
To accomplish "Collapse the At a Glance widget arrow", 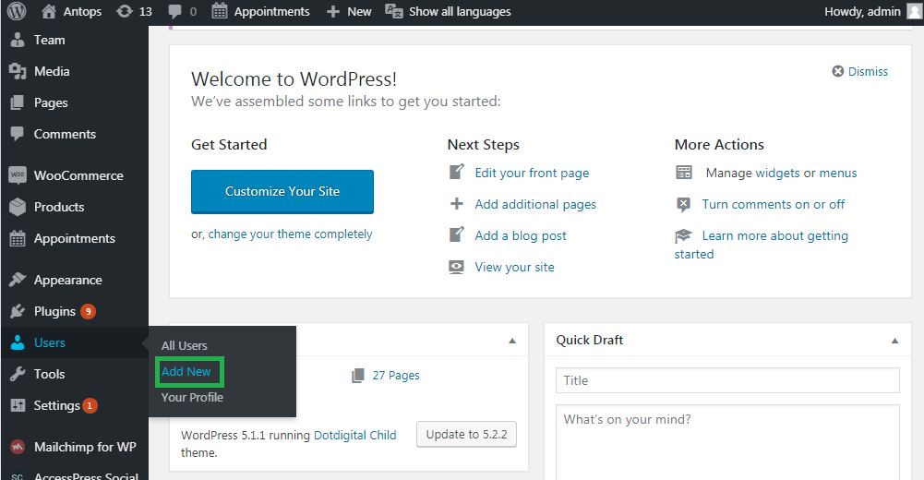I will tap(512, 341).
